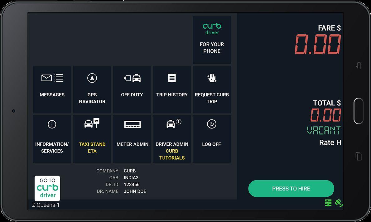Open the Driver Admin taxi info icon
This screenshot has height=222, width=371.
pos(174,123)
